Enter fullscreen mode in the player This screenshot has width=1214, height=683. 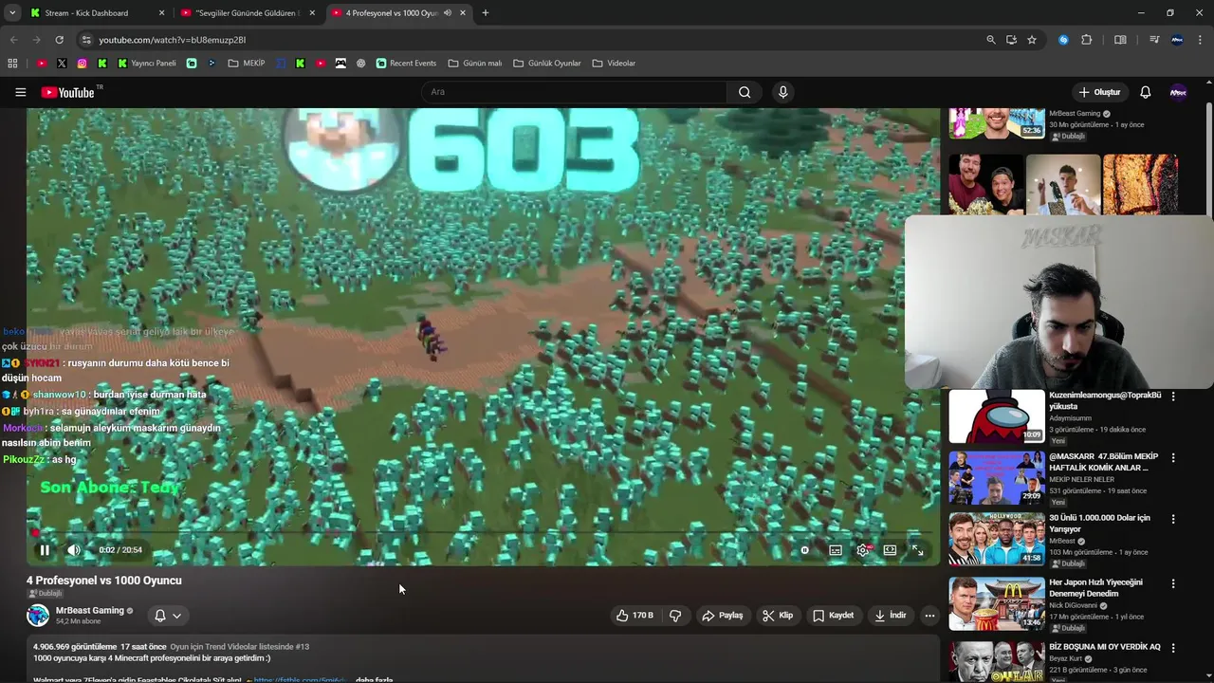click(917, 550)
